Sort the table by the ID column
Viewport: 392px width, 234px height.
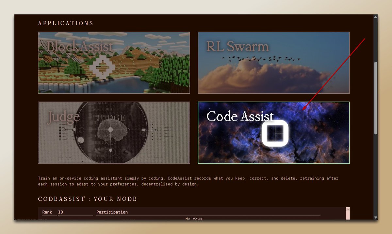60,212
